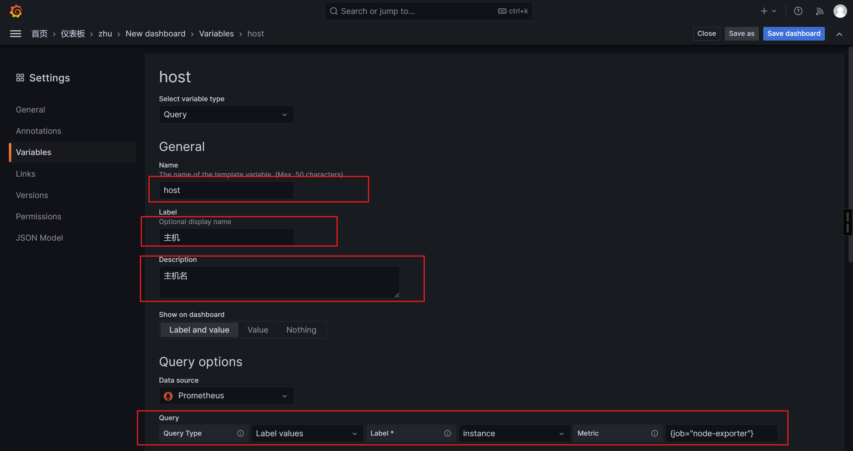Open the help question mark icon
This screenshot has height=451, width=853.
pyautogui.click(x=798, y=11)
